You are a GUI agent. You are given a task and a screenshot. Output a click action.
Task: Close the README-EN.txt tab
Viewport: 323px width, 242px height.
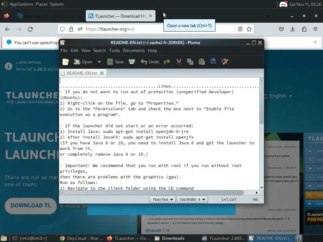(102, 73)
